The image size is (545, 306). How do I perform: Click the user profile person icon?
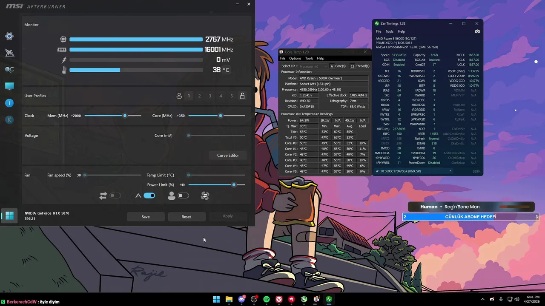179,96
